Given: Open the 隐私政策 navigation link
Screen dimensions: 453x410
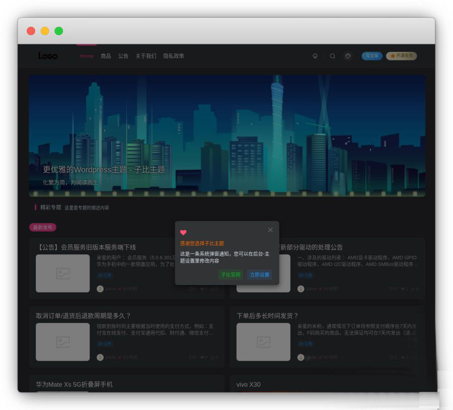Looking at the screenshot, I should tap(174, 56).
